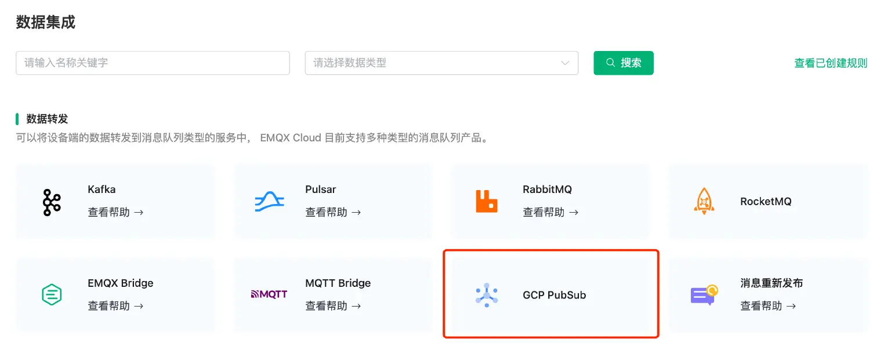Select the Kafka integration card
Viewport: 891px width, 350px height.
pyautogui.click(x=115, y=201)
